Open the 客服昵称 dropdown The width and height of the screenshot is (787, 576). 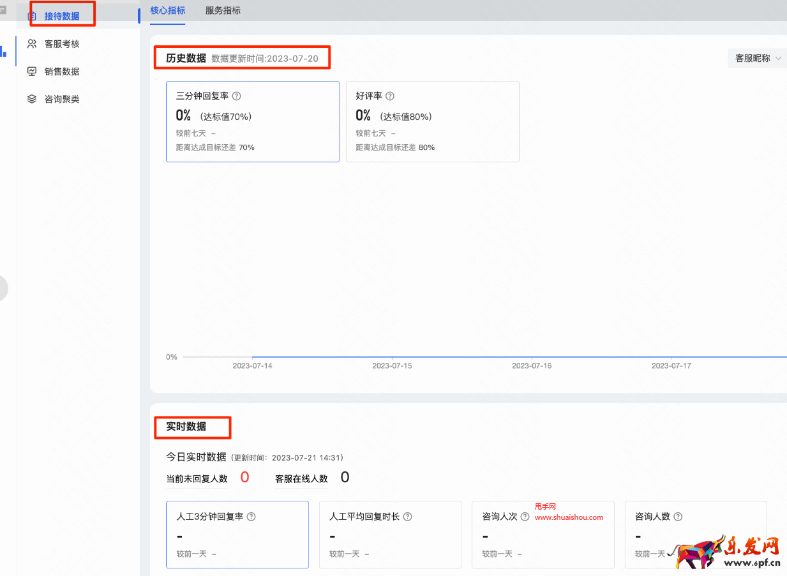click(758, 58)
